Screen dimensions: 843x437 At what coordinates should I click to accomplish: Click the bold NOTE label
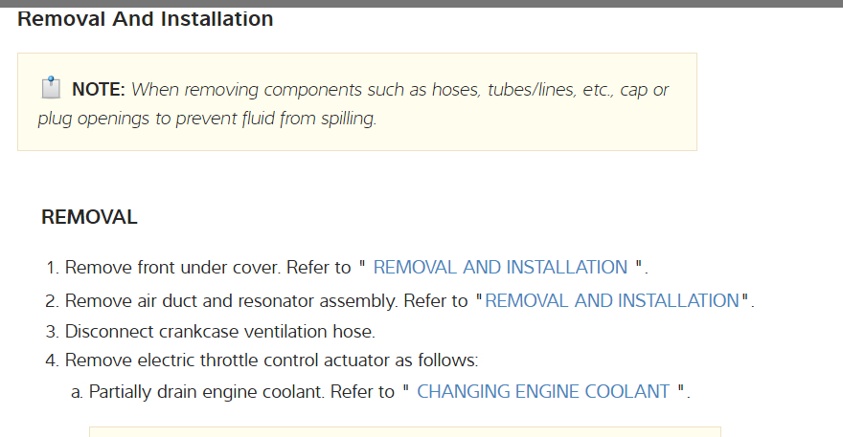tap(99, 91)
